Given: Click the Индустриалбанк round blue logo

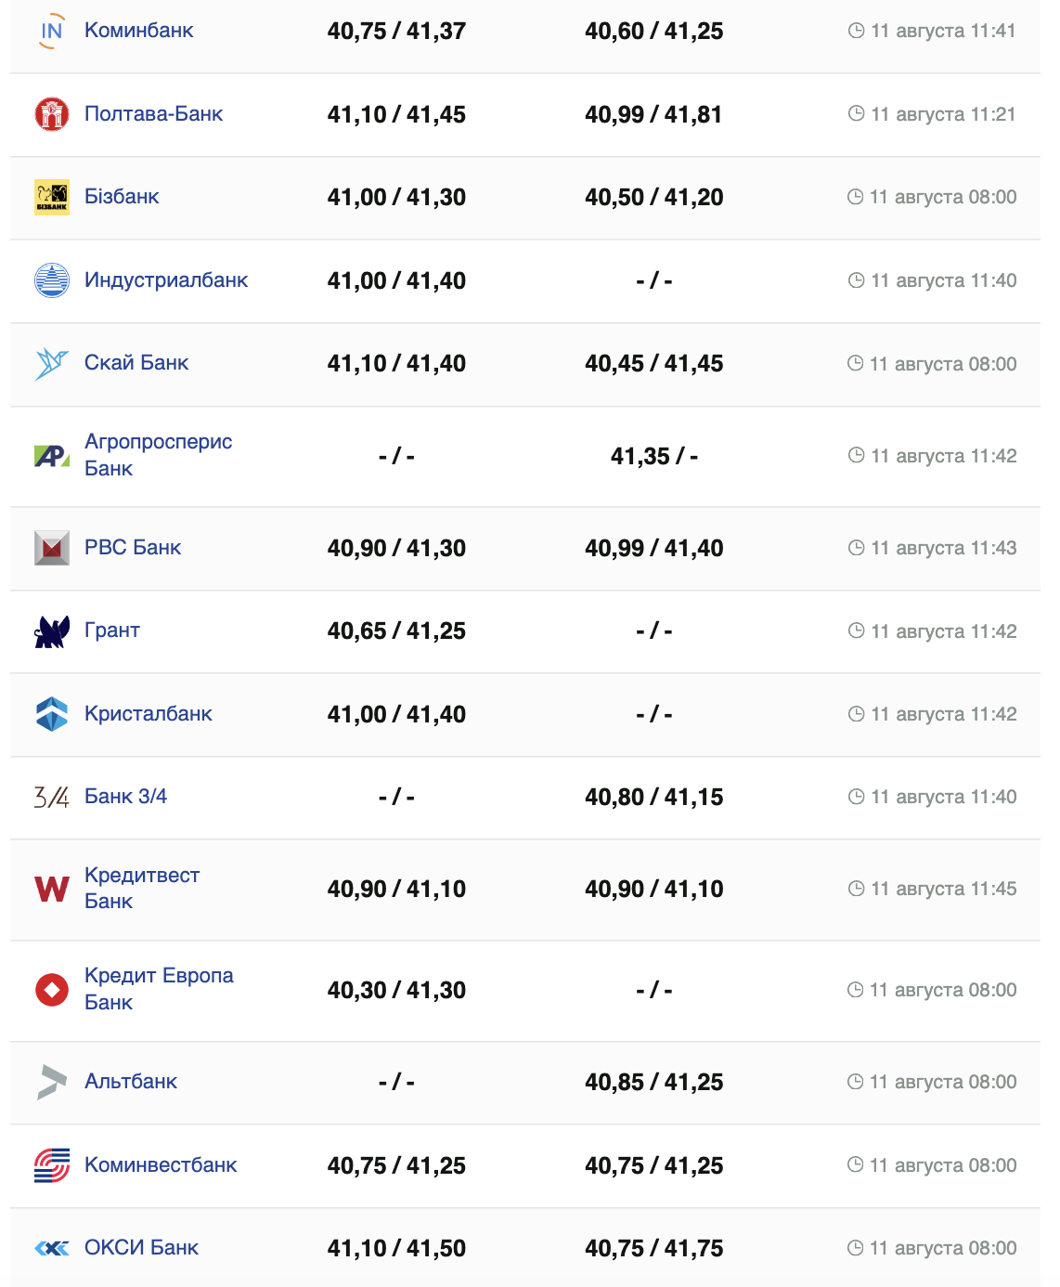Looking at the screenshot, I should [52, 280].
